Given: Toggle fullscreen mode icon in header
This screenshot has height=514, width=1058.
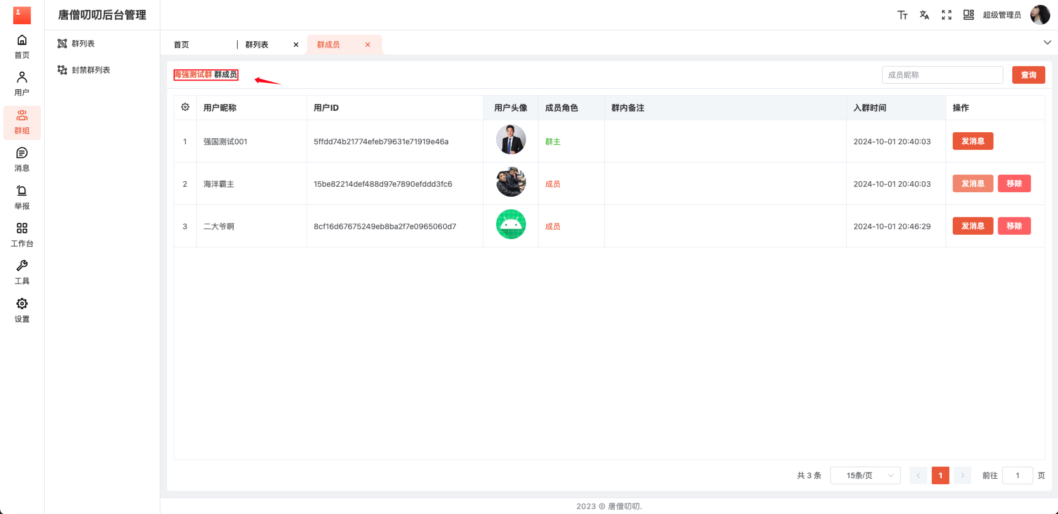Looking at the screenshot, I should pyautogui.click(x=946, y=15).
